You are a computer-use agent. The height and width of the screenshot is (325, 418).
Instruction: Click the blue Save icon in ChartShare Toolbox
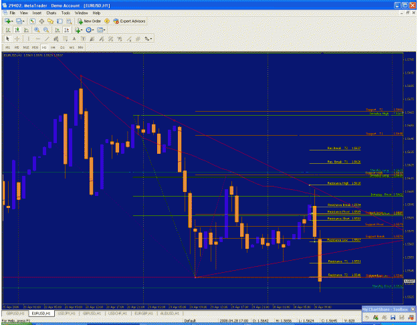click(x=393, y=317)
